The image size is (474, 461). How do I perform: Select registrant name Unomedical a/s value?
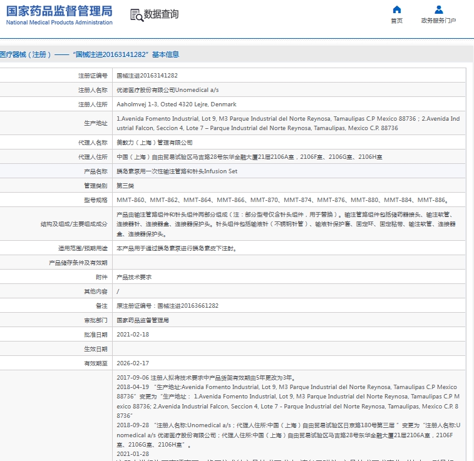click(x=168, y=90)
